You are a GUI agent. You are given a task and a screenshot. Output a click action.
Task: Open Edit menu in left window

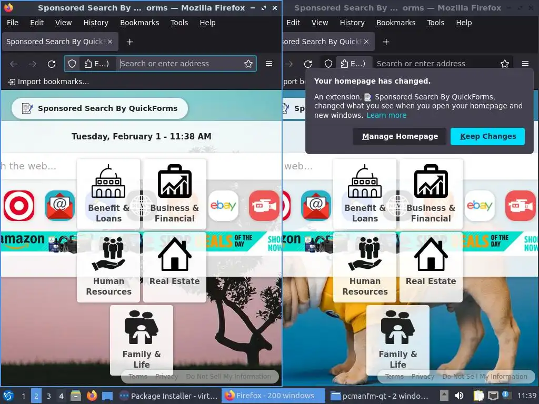tap(37, 23)
